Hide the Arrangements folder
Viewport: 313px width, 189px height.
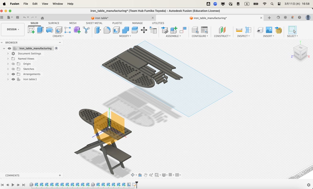(13, 74)
